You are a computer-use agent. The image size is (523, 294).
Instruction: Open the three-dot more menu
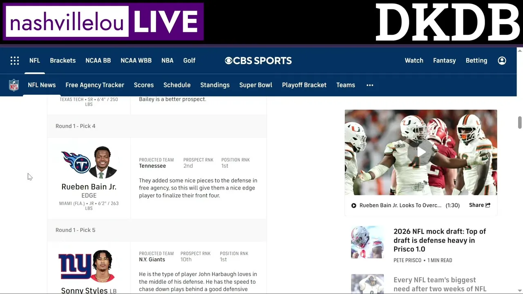click(x=370, y=85)
